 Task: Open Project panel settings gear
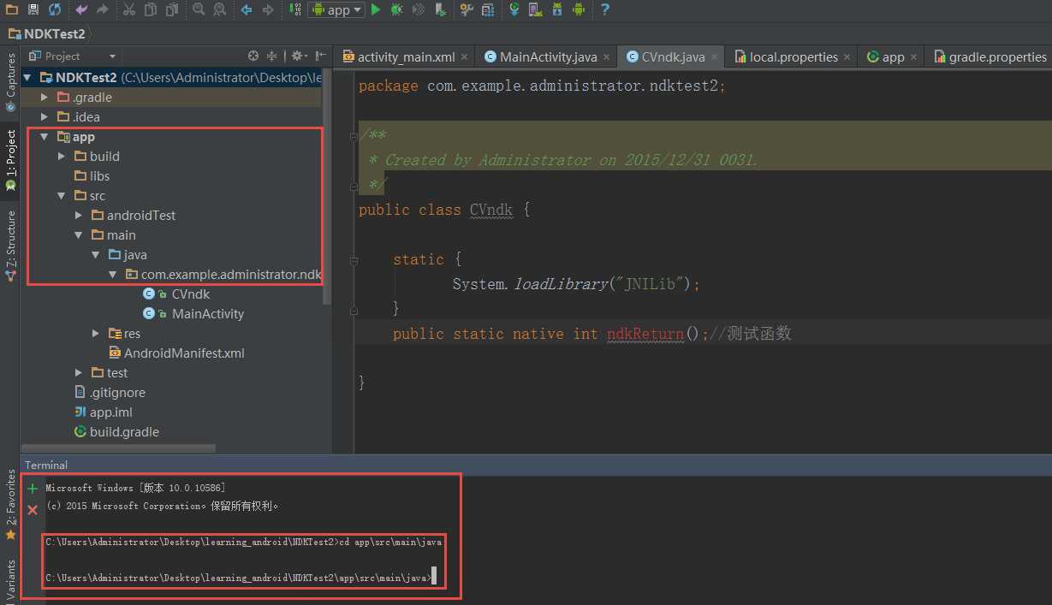(x=298, y=56)
